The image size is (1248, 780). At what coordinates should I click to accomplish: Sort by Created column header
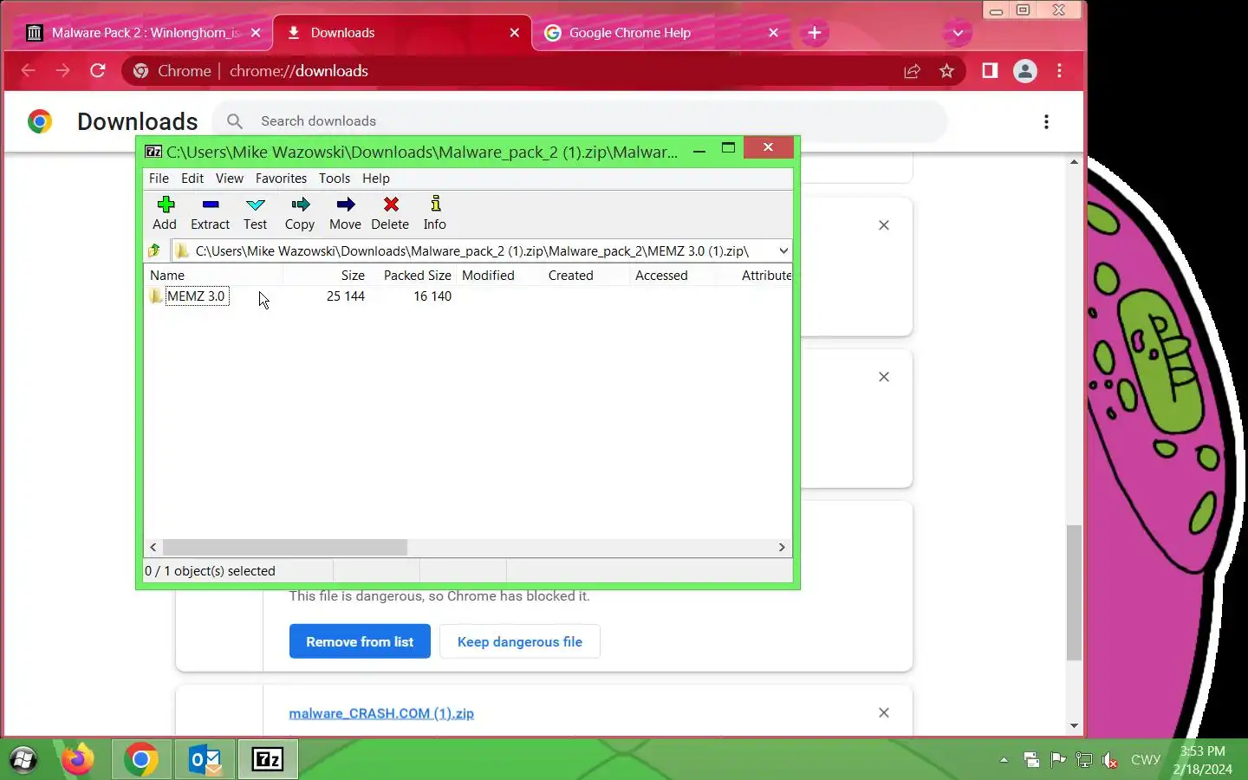[x=586, y=276]
